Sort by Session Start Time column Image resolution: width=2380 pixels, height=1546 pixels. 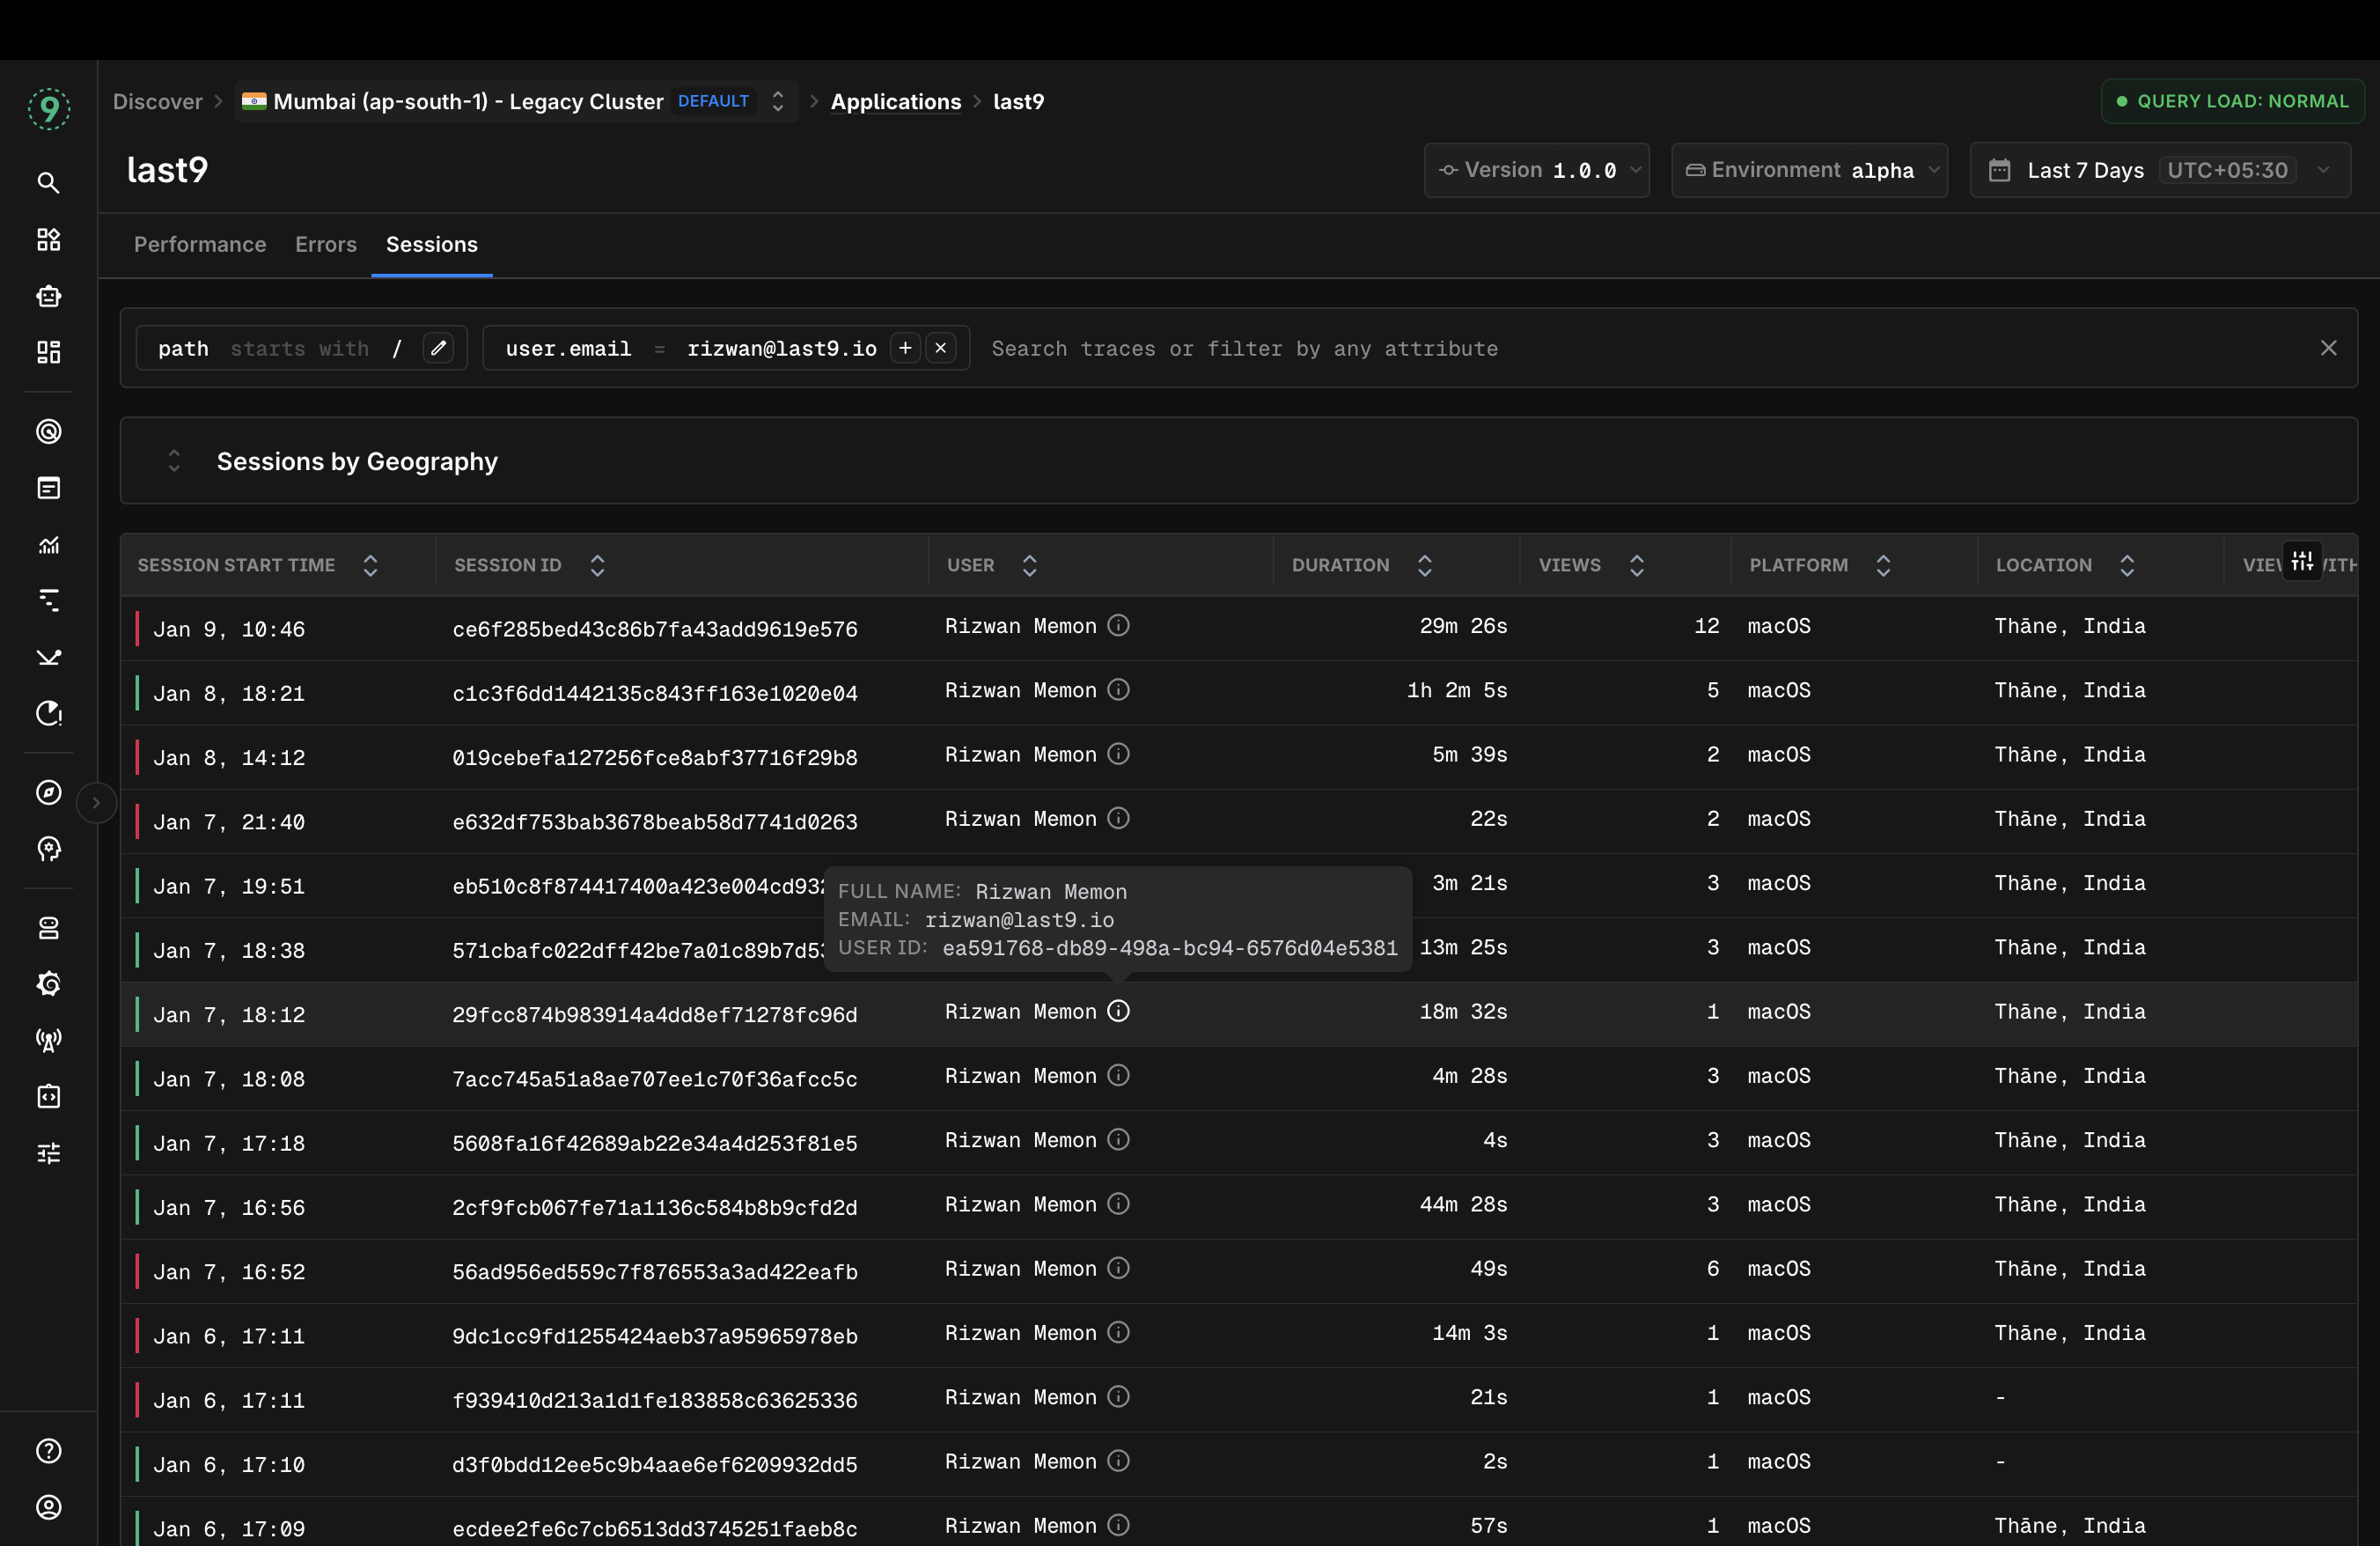370,565
